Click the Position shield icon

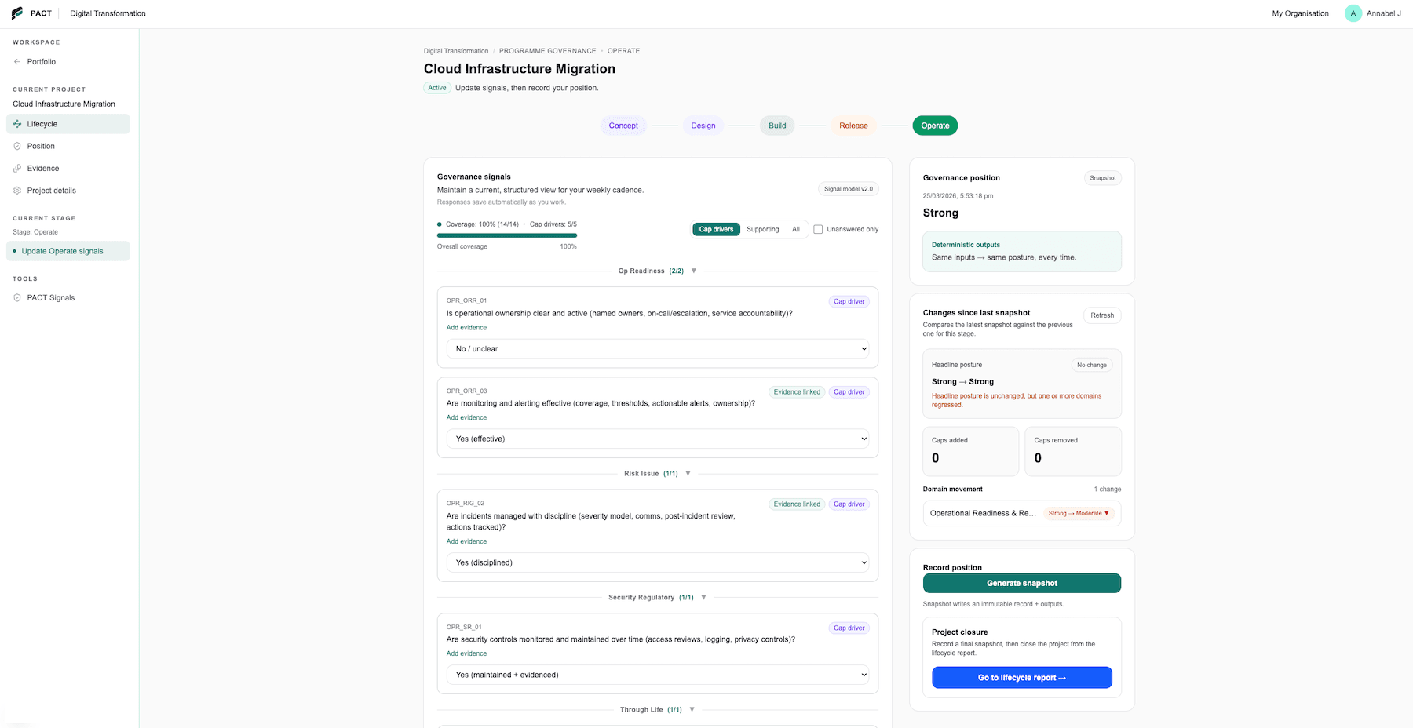(17, 146)
